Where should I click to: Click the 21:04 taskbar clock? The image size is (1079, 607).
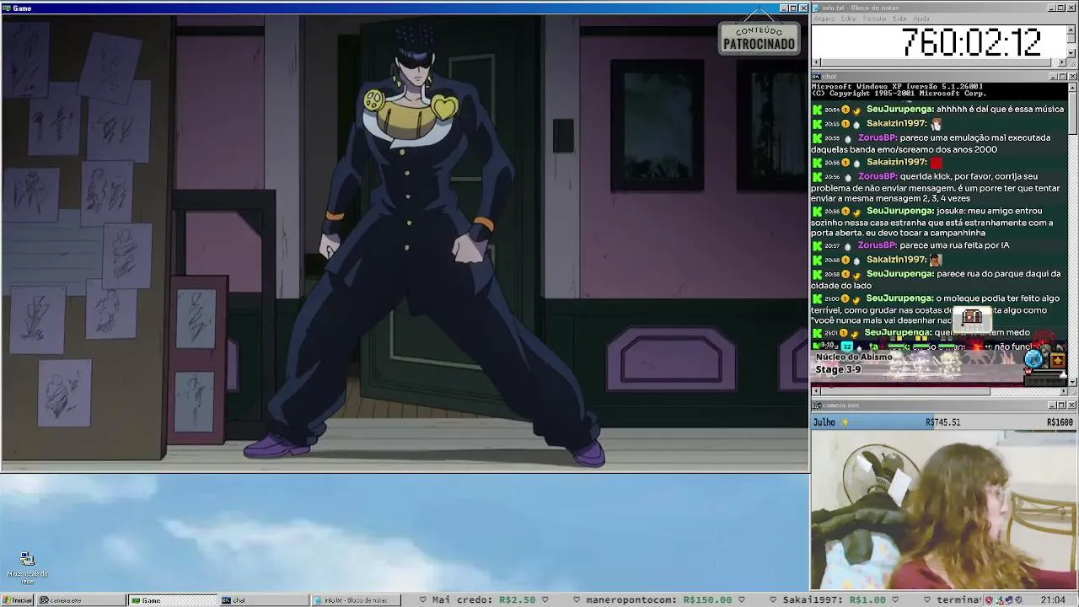1052,600
